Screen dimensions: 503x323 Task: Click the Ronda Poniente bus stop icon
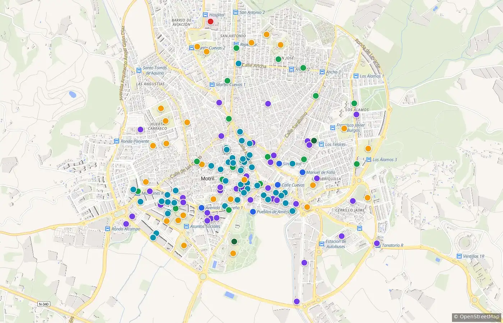pos(117,141)
